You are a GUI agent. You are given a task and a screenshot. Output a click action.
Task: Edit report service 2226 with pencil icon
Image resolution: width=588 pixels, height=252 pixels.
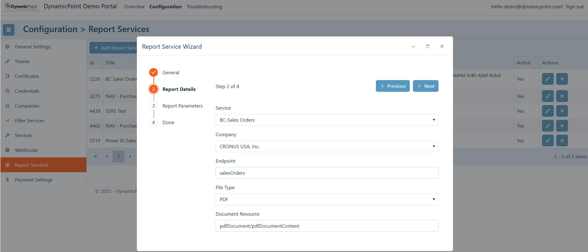coord(548,79)
